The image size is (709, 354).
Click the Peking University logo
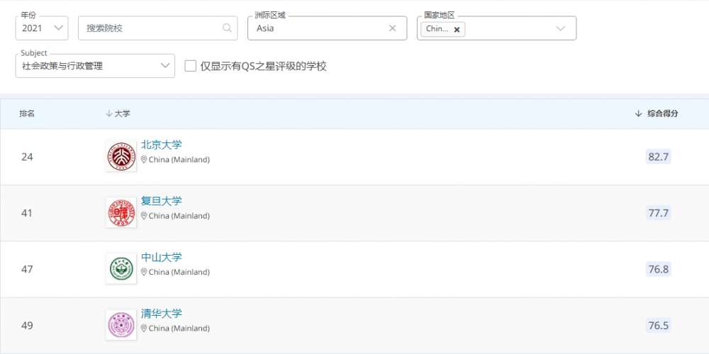point(121,156)
